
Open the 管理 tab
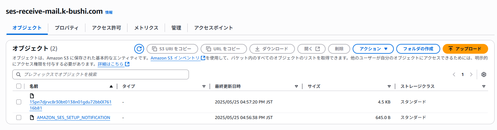click(176, 28)
